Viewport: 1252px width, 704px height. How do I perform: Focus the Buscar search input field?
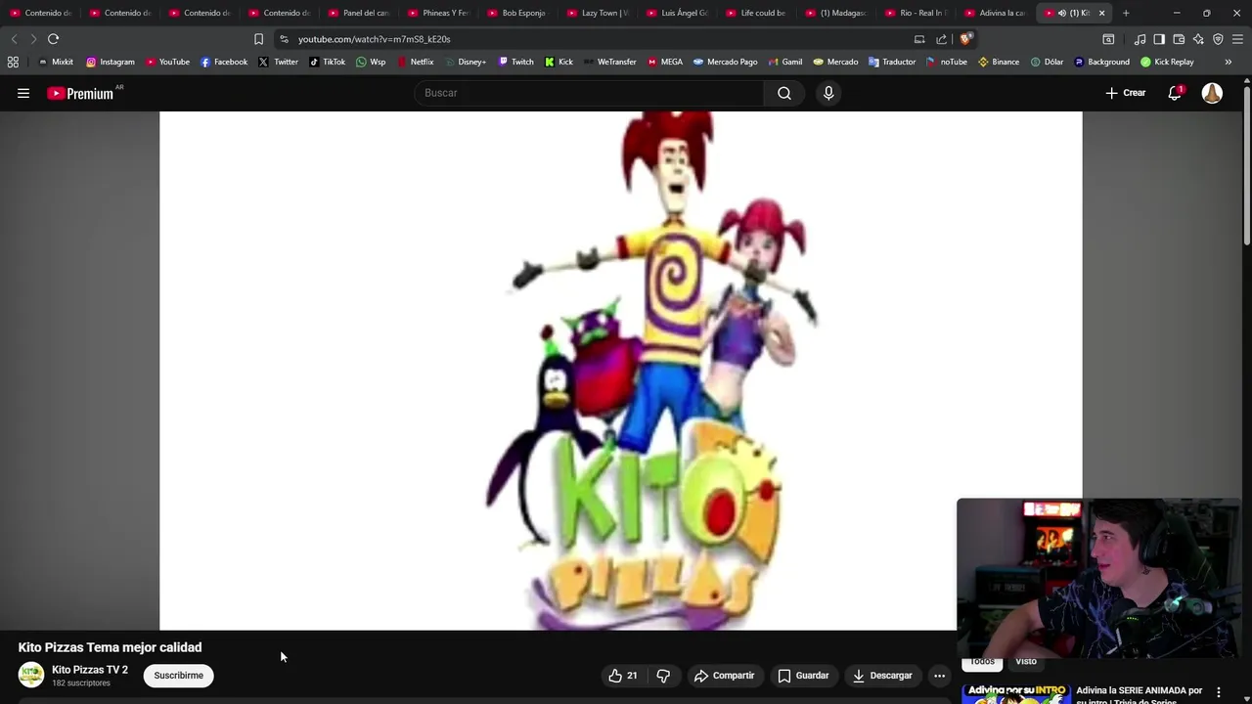click(x=590, y=93)
